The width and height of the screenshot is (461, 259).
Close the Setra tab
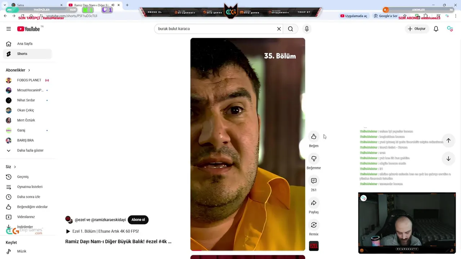[x=61, y=5]
